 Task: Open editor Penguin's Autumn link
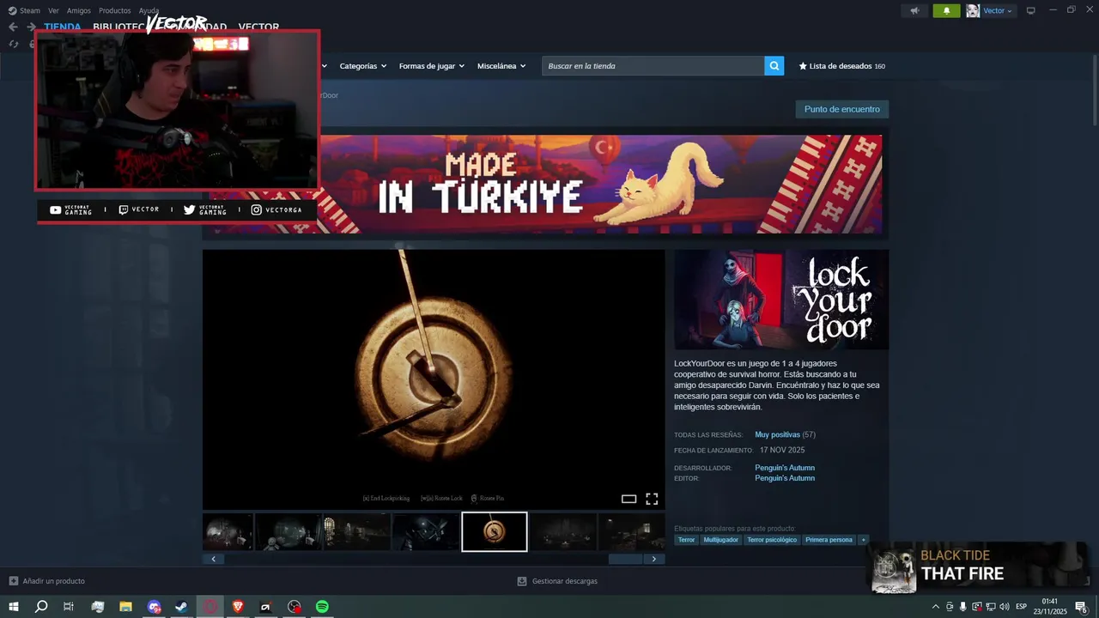(785, 478)
